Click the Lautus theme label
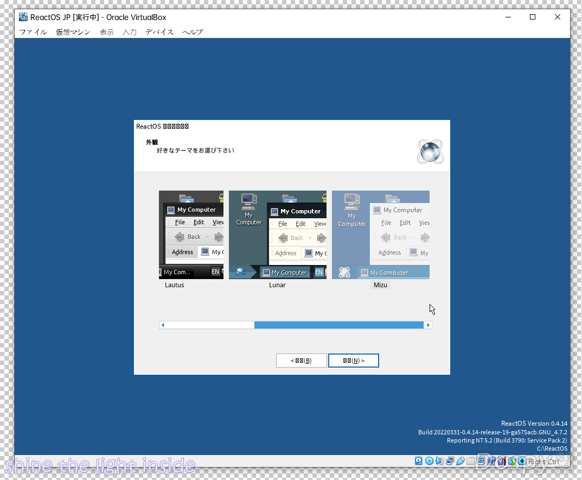The image size is (582, 480). (175, 285)
